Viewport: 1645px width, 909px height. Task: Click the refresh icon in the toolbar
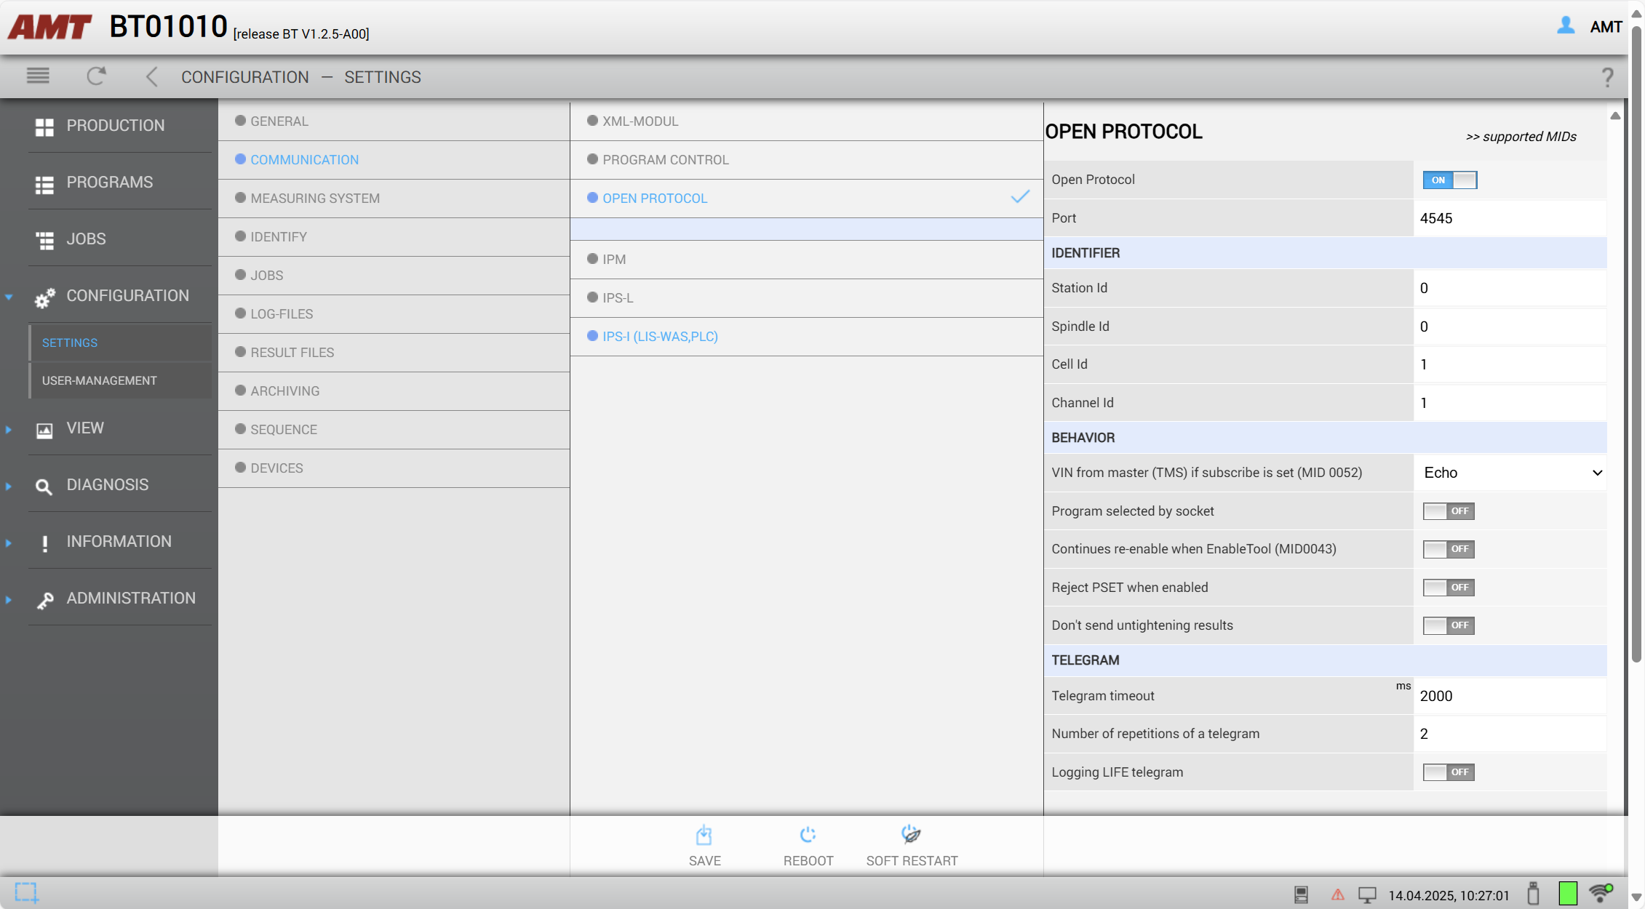(96, 76)
